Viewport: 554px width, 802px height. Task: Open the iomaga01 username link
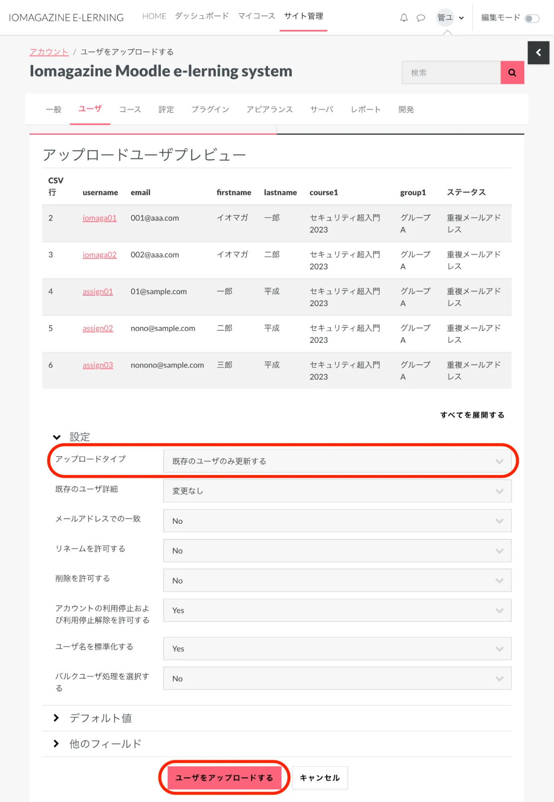pyautogui.click(x=99, y=218)
